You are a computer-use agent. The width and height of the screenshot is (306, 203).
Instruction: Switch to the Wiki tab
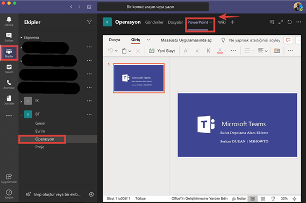pyautogui.click(x=222, y=22)
